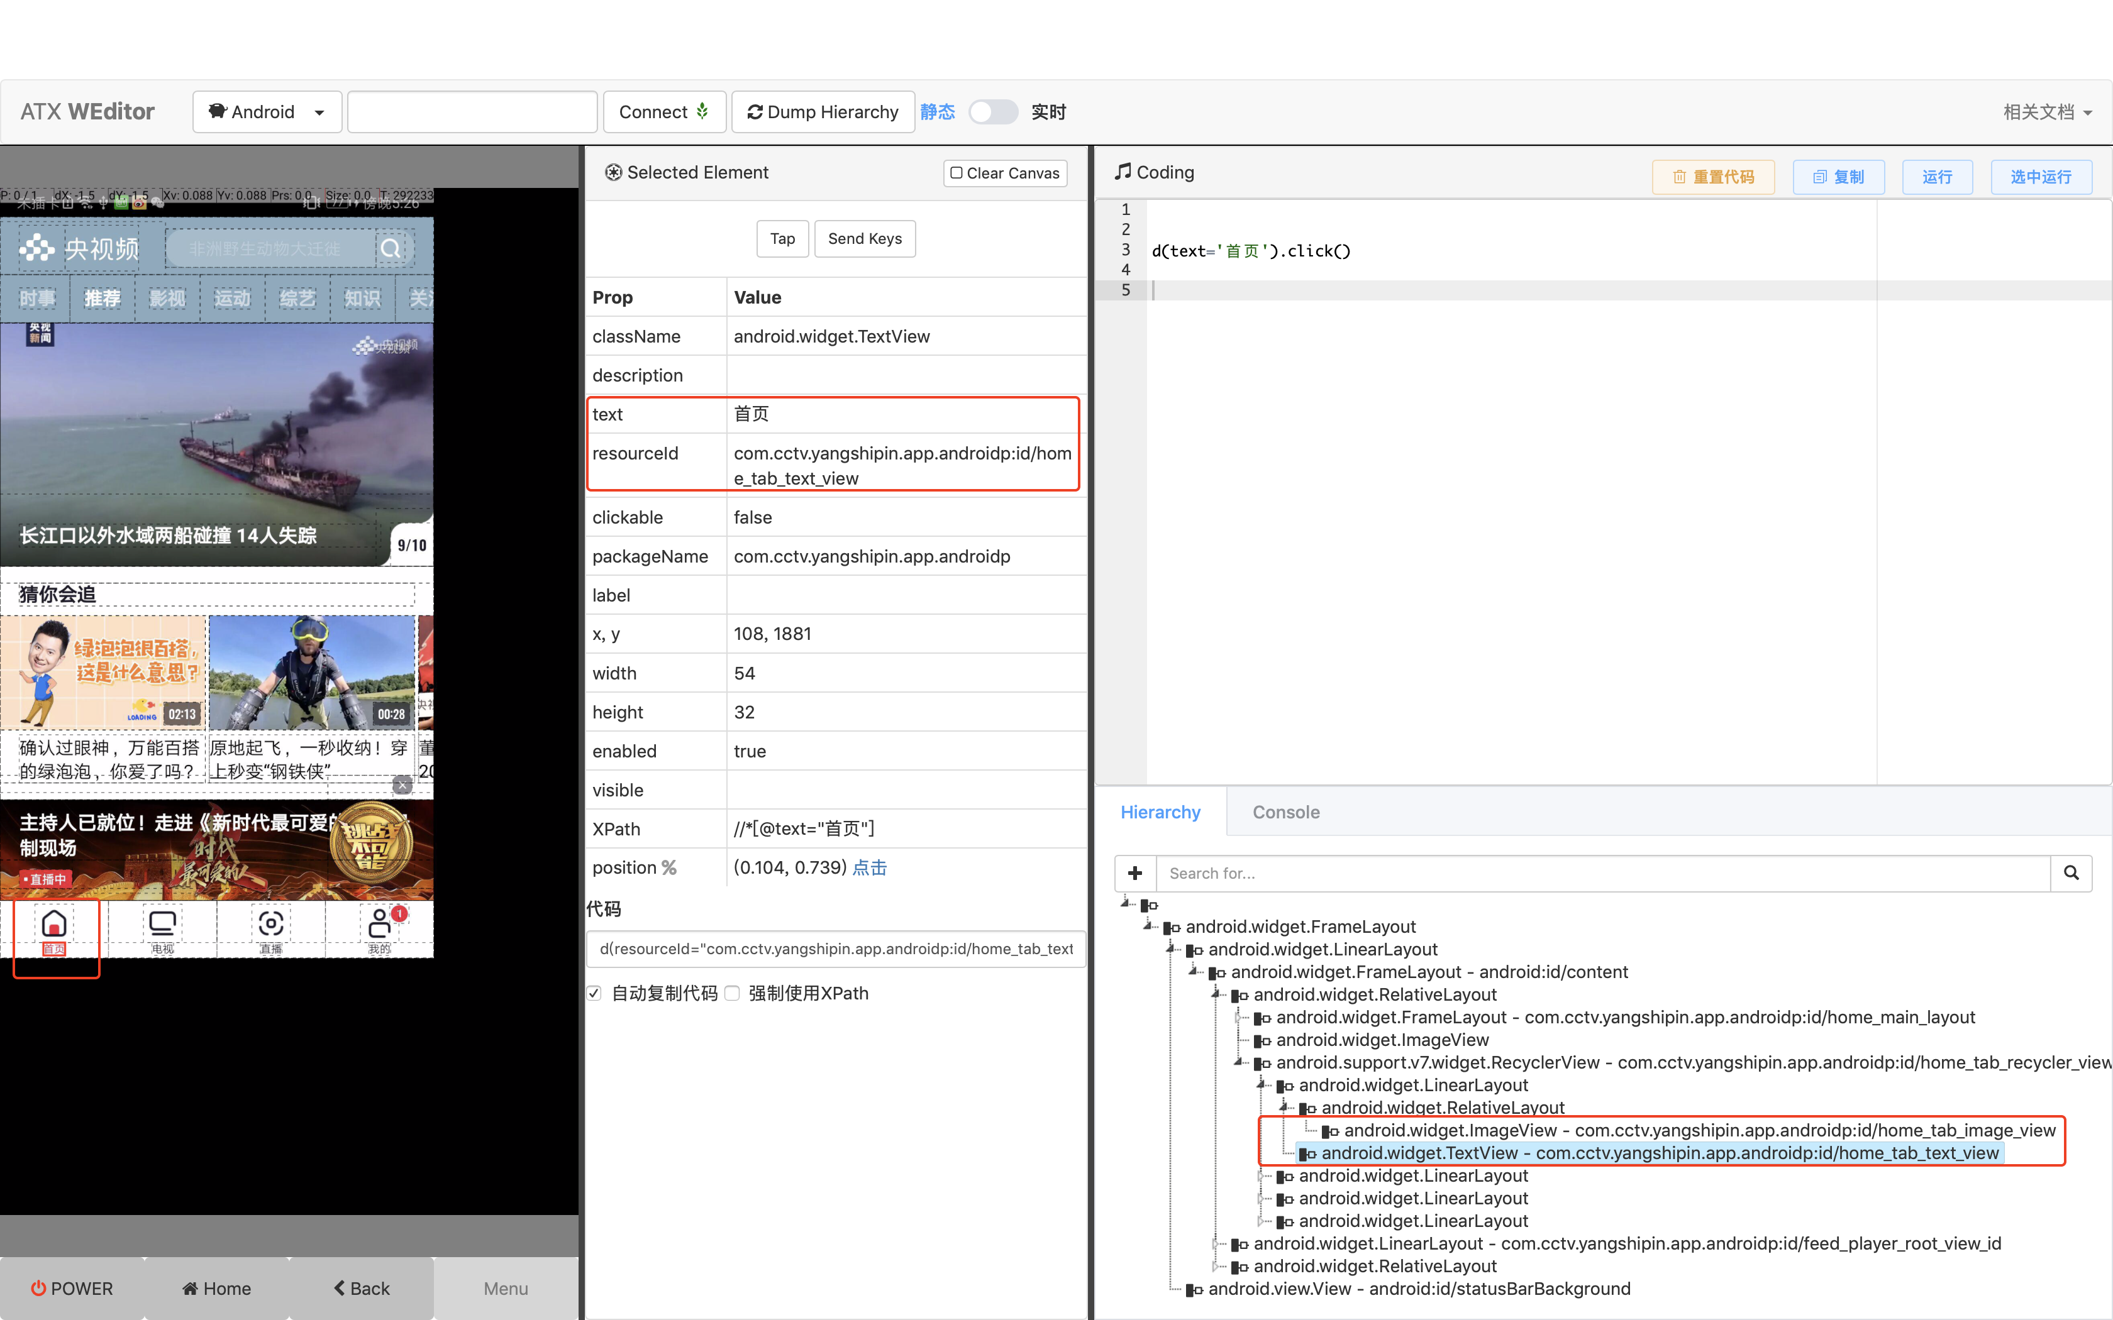Image resolution: width=2113 pixels, height=1320 pixels.
Task: Switch to the Console tab
Action: click(1285, 811)
